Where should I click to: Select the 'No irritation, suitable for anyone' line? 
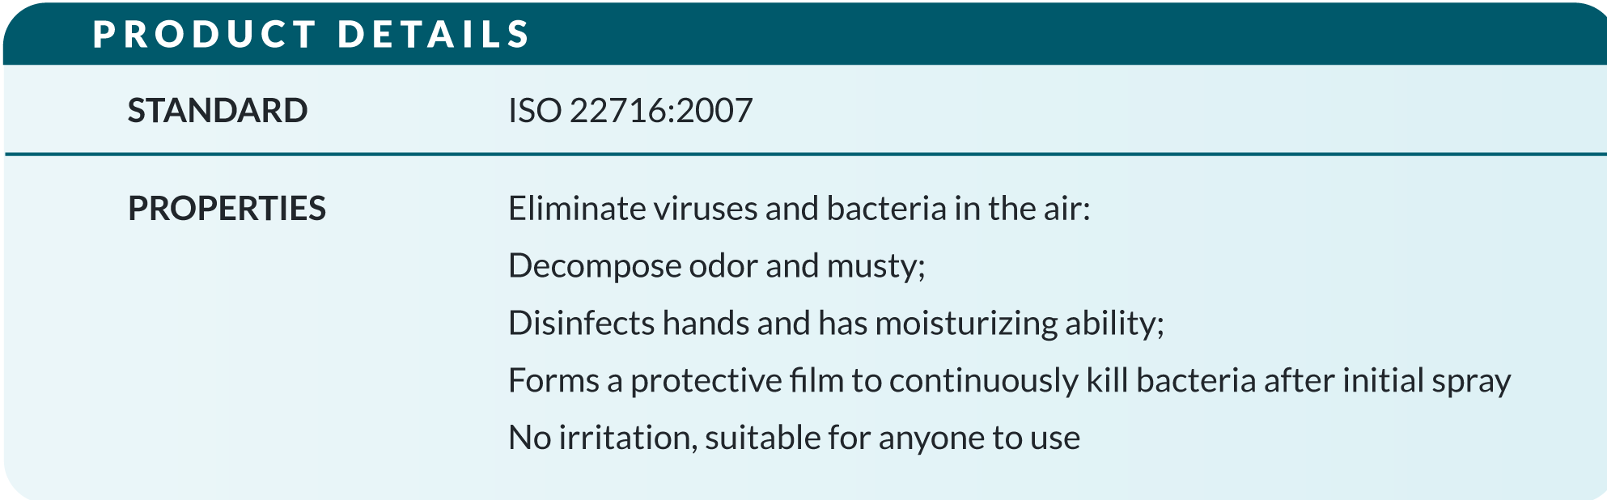pyautogui.click(x=794, y=439)
